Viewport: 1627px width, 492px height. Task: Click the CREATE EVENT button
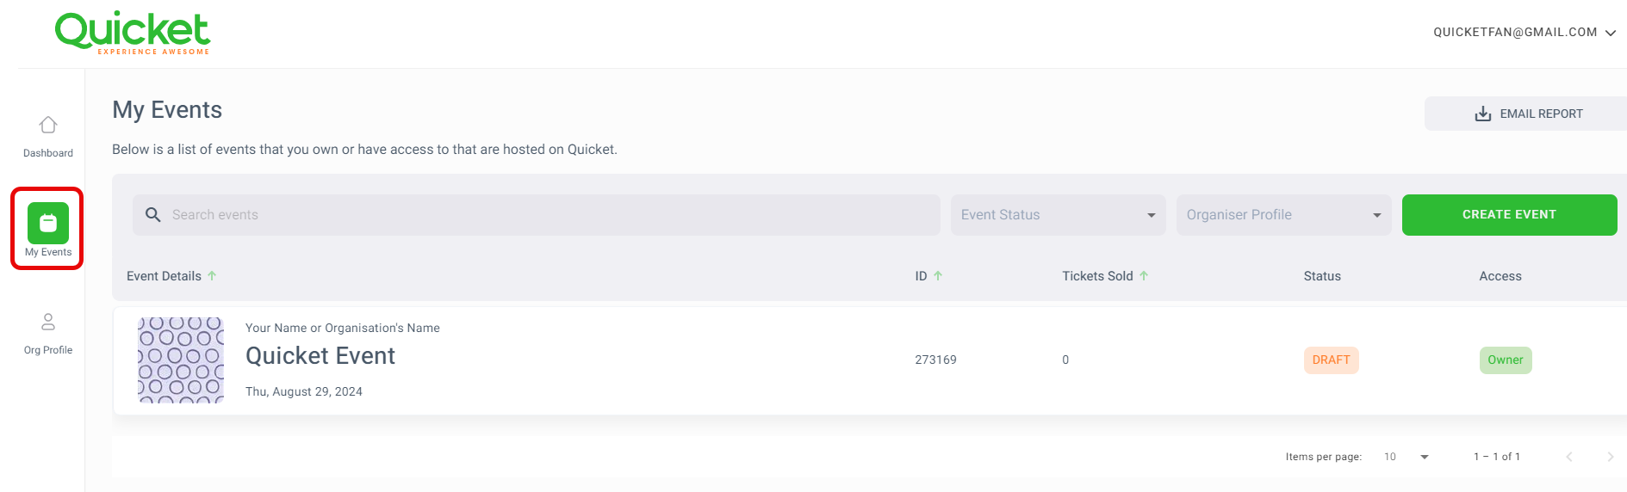[x=1509, y=215]
